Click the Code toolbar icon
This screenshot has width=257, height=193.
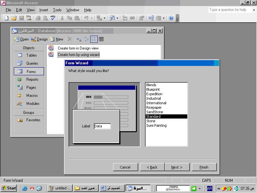(x=125, y=18)
